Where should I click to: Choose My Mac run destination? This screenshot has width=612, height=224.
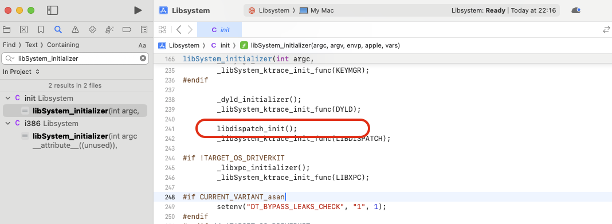coord(316,10)
